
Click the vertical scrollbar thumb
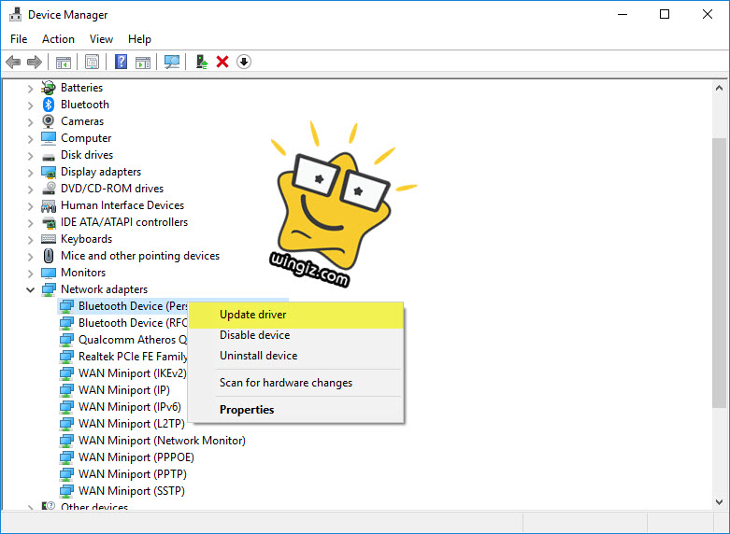pyautogui.click(x=720, y=273)
